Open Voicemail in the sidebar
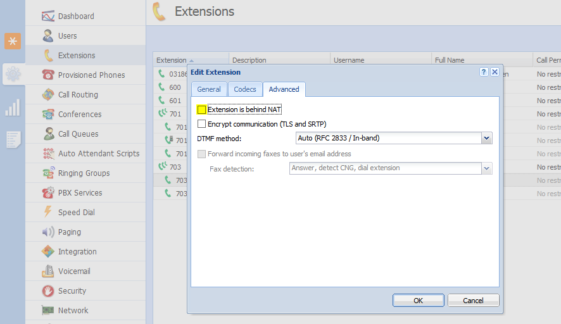This screenshot has width=561, height=324. (x=74, y=271)
